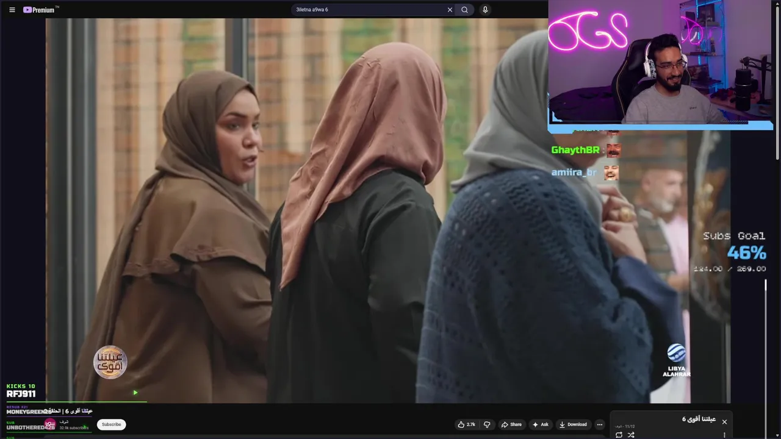Open playlist options three-dot menu
Image resolution: width=781 pixels, height=439 pixels.
click(x=724, y=435)
